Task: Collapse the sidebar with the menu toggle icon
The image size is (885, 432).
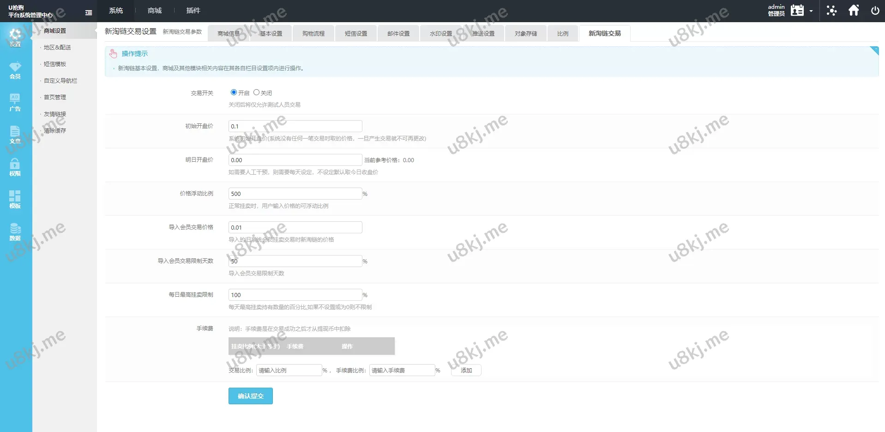Action: point(89,12)
